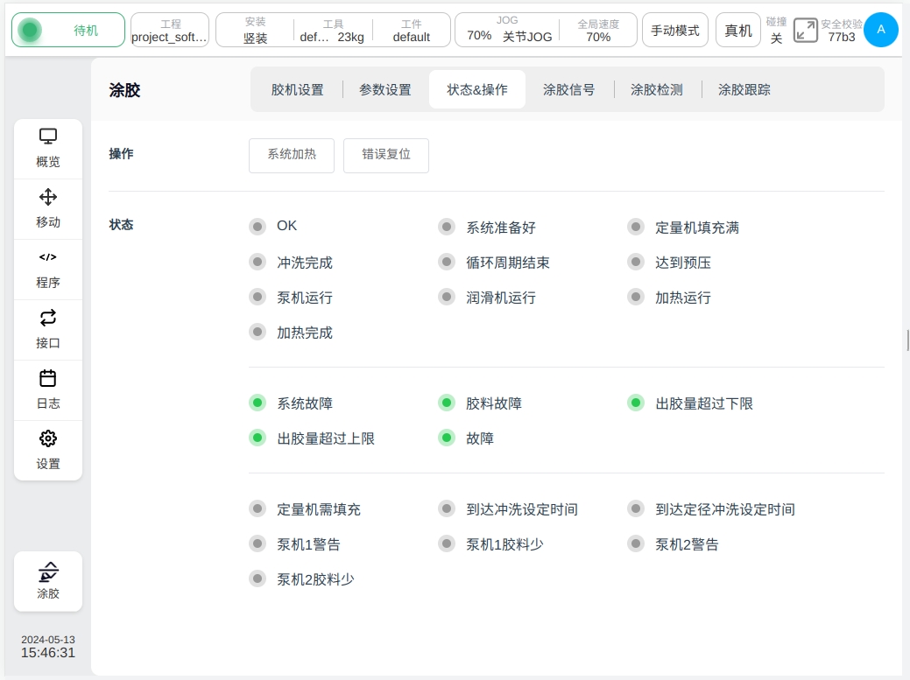
Task: Expand the 工具 default 23kg tool selector
Action: [x=332, y=30]
